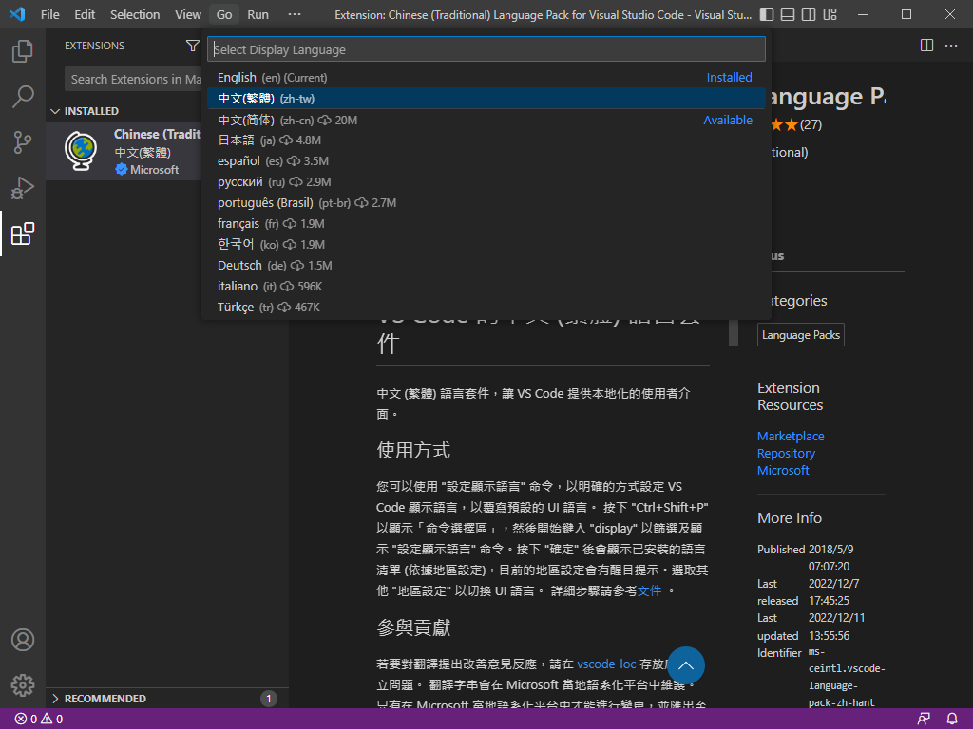The height and width of the screenshot is (729, 973).
Task: Select the Extensions view icon
Action: (x=23, y=234)
